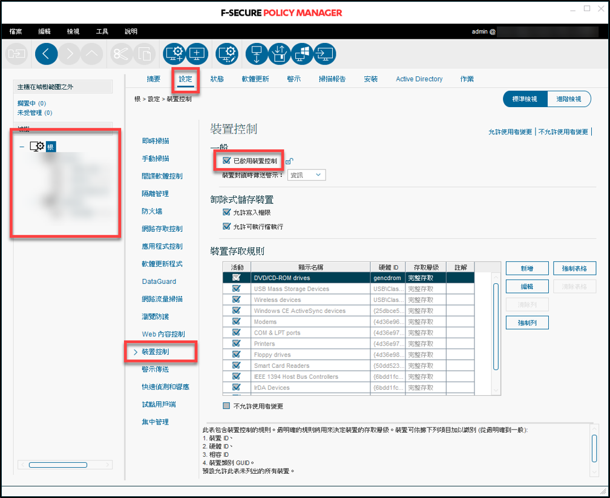Screen dimensions: 610x498
Task: Switch to the 軟體更新 tab
Action: tap(255, 79)
